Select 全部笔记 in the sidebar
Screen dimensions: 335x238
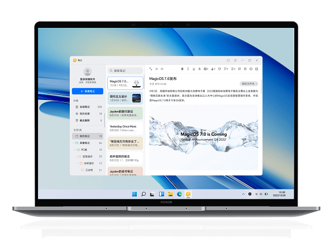click(x=87, y=106)
